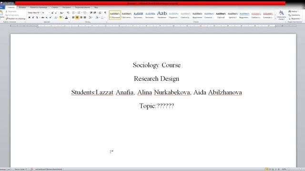Open paragraph shading fill button
The height and width of the screenshot is (171, 305).
click(97, 18)
